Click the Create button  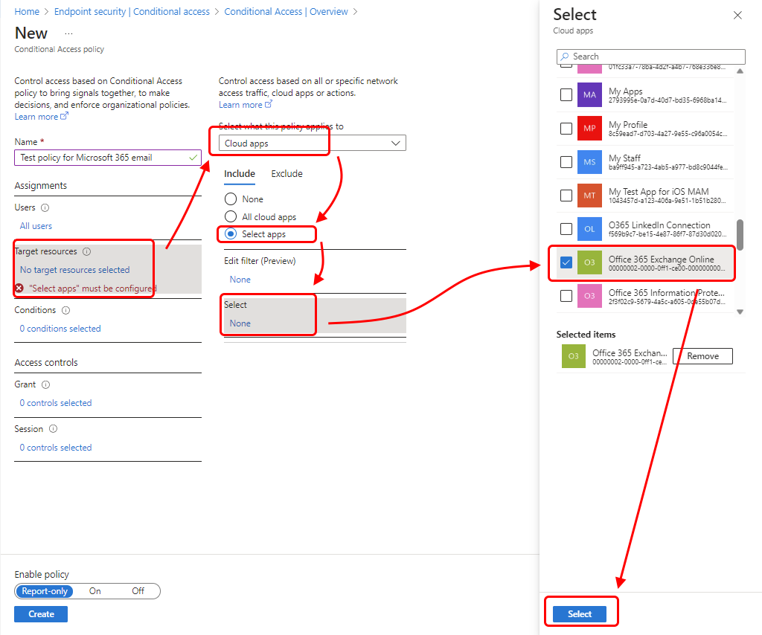pyautogui.click(x=40, y=613)
